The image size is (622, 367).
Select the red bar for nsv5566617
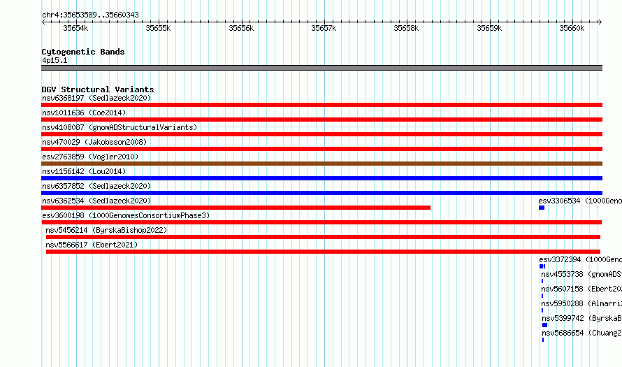[x=323, y=252]
